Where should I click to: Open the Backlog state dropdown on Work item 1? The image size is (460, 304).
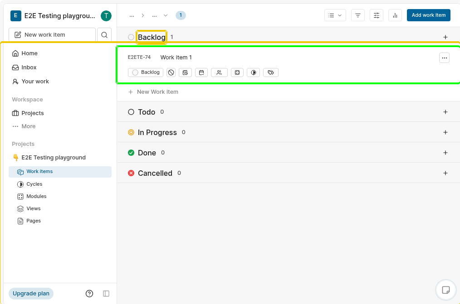[x=146, y=72]
